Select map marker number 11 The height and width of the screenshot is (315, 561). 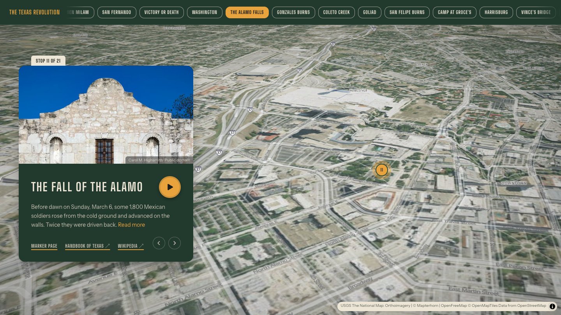382,170
